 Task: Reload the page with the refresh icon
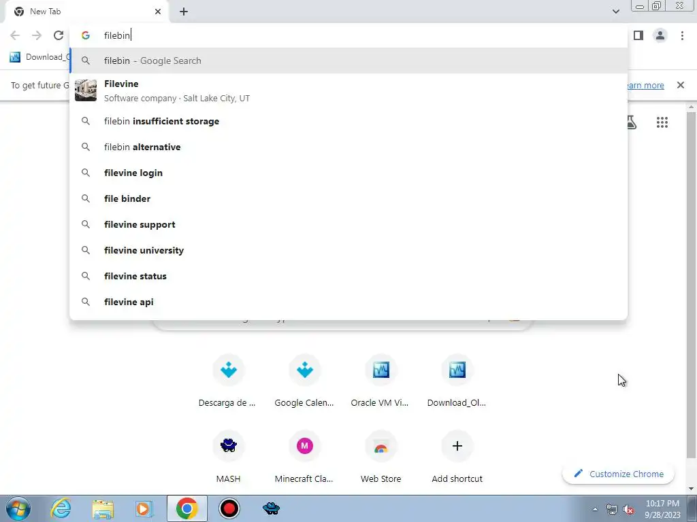(59, 35)
